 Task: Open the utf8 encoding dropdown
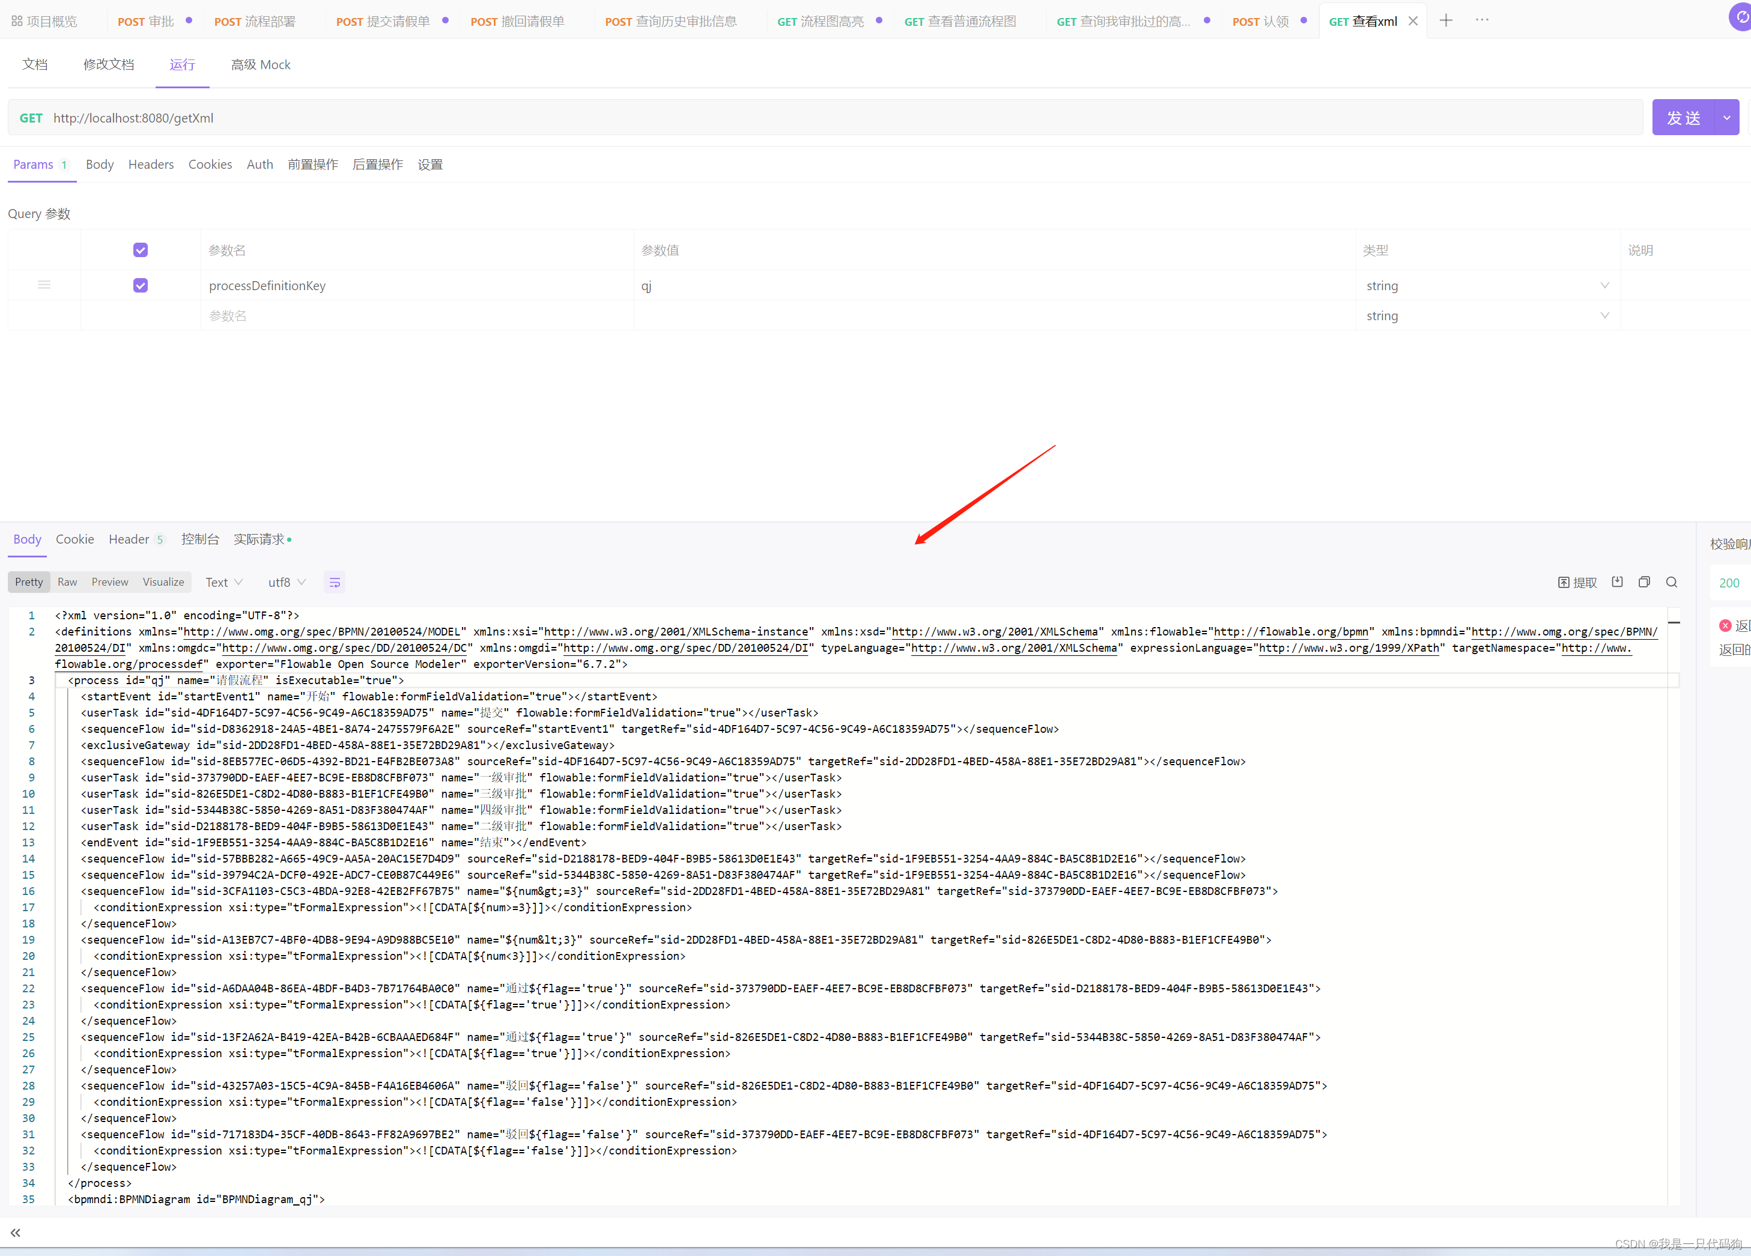click(287, 581)
